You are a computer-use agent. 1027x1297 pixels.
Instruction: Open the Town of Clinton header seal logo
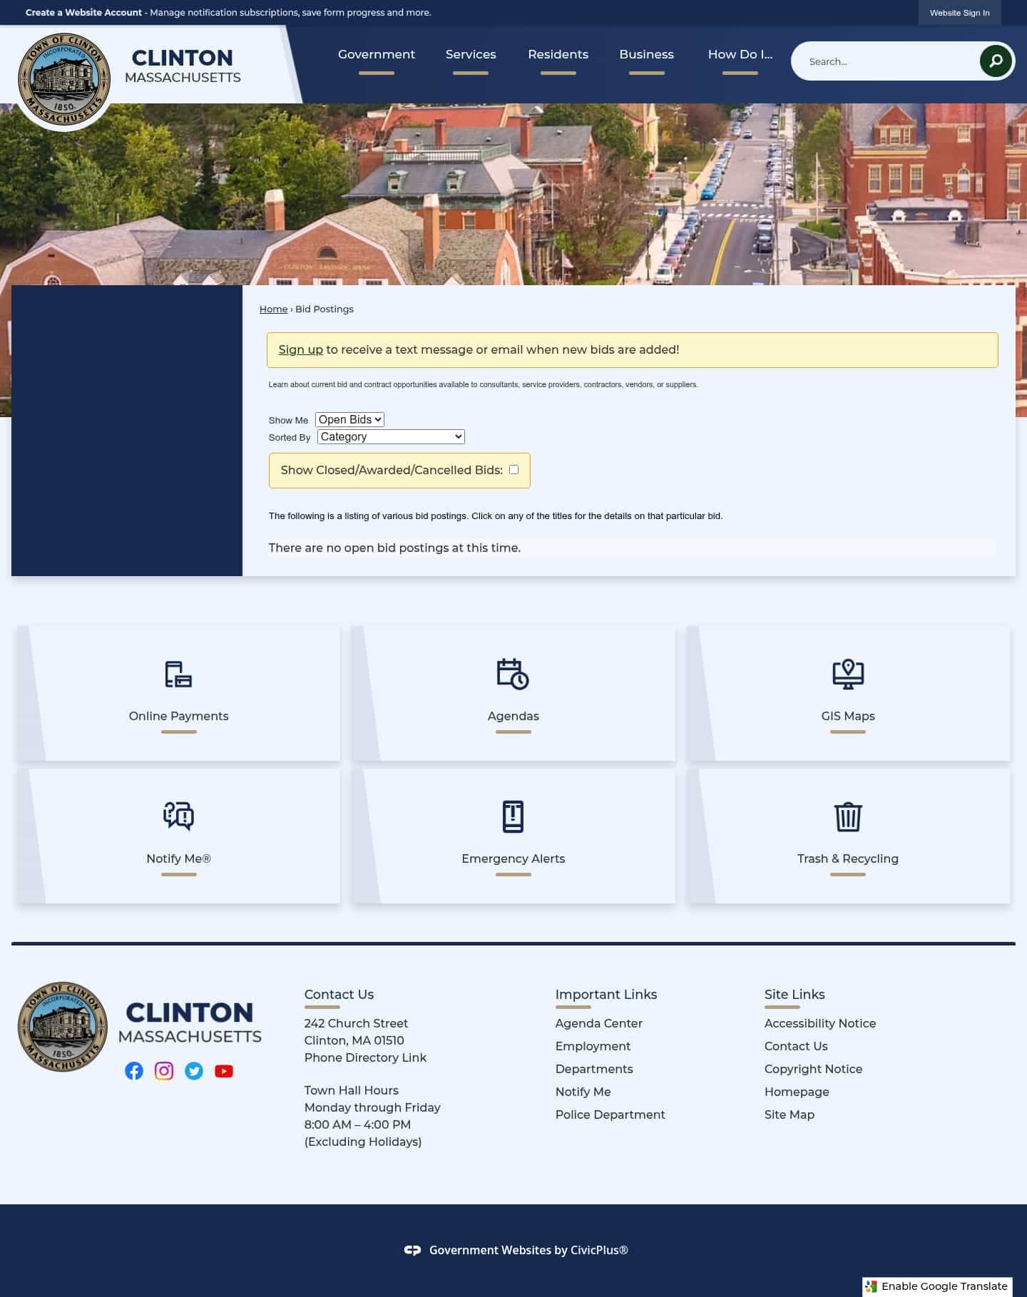tap(64, 79)
